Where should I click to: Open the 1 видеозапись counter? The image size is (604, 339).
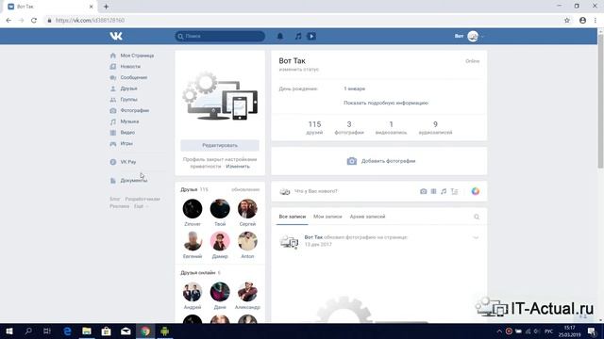coord(391,128)
